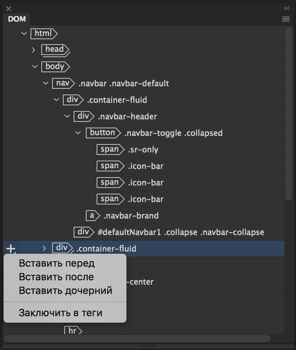The image size is (296, 350).
Task: Click the plus add-element icon
Action: (x=11, y=248)
